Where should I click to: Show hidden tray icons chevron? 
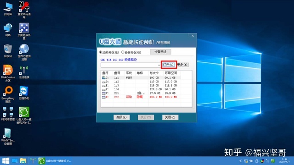(241, 161)
